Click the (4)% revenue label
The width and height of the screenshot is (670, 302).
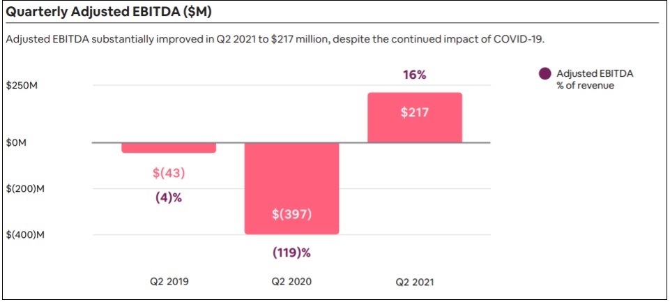[168, 199]
